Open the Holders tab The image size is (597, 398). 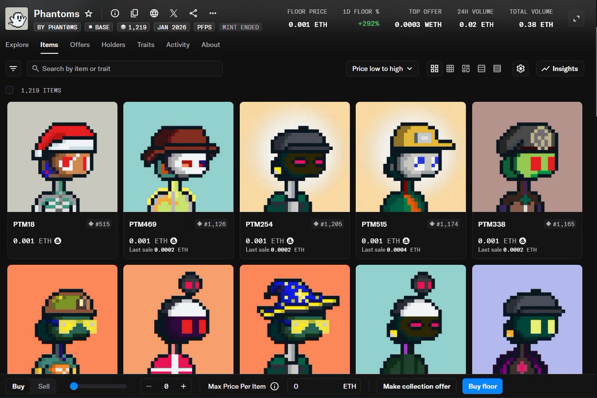click(113, 45)
